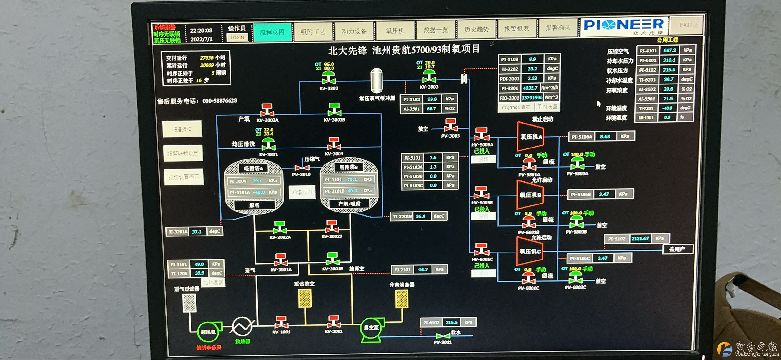Click the PI-5102 value 2121.67
The width and height of the screenshot is (781, 360).
coord(640,239)
